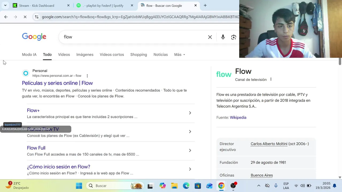This screenshot has height=192, width=342.
Task: Open the Google logo home link
Action: point(34,37)
